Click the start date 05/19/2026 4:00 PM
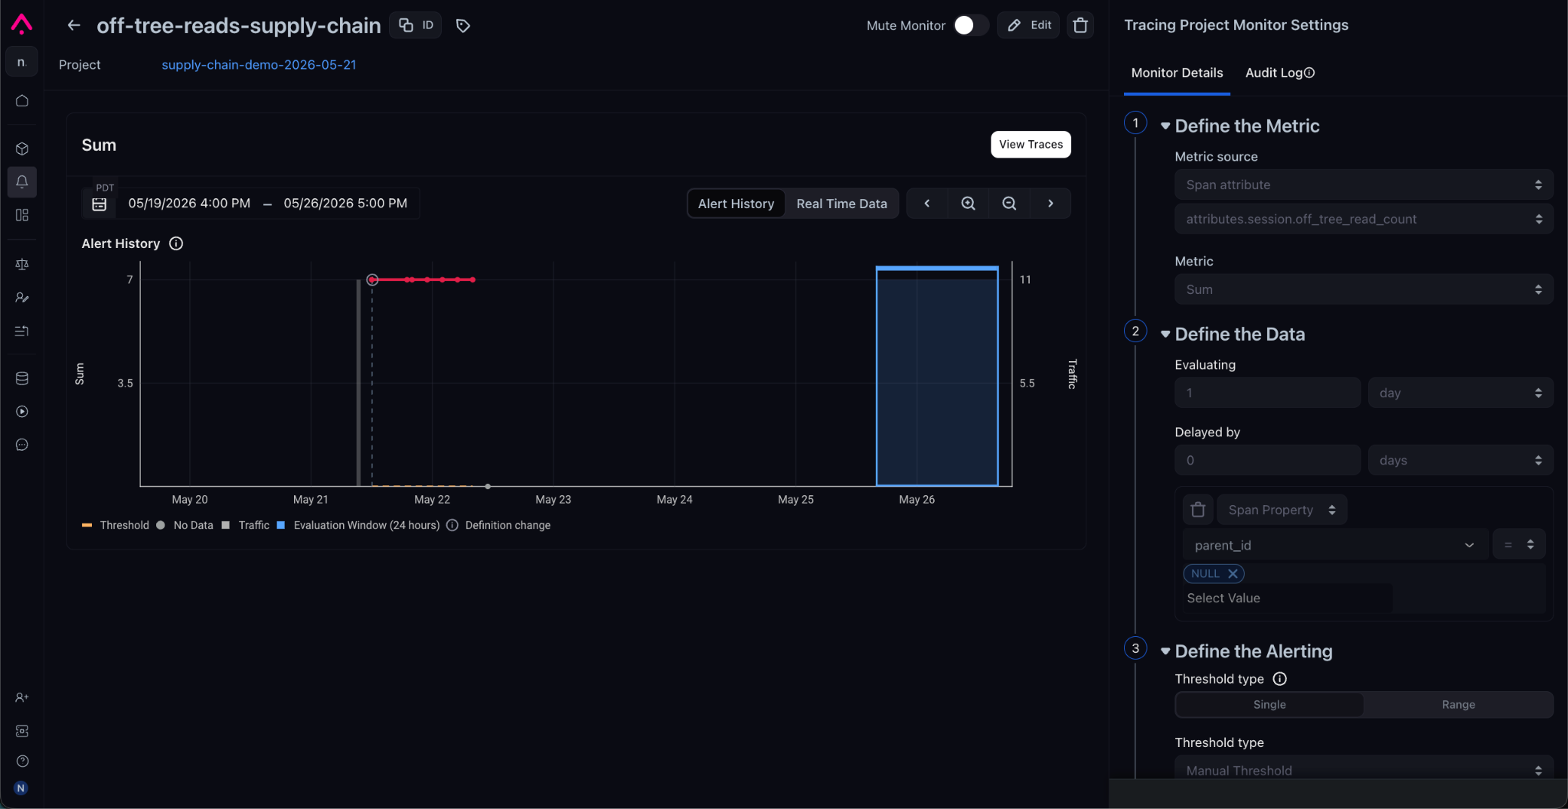 189,204
